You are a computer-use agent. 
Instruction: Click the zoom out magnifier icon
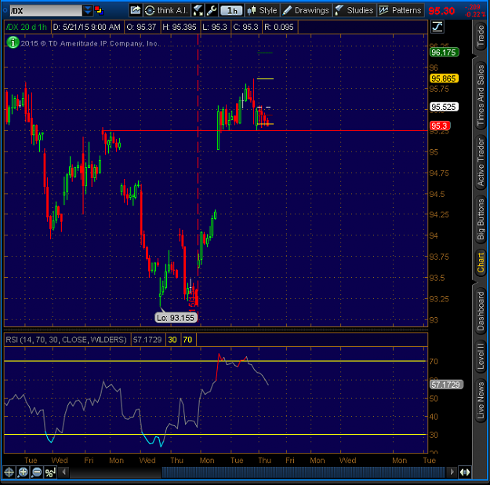(37, 472)
